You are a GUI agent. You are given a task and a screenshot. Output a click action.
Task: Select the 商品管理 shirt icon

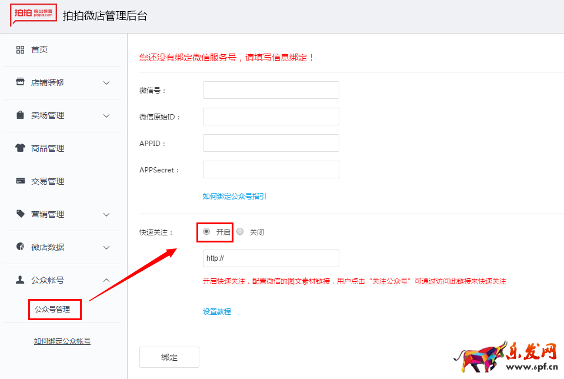(21, 148)
